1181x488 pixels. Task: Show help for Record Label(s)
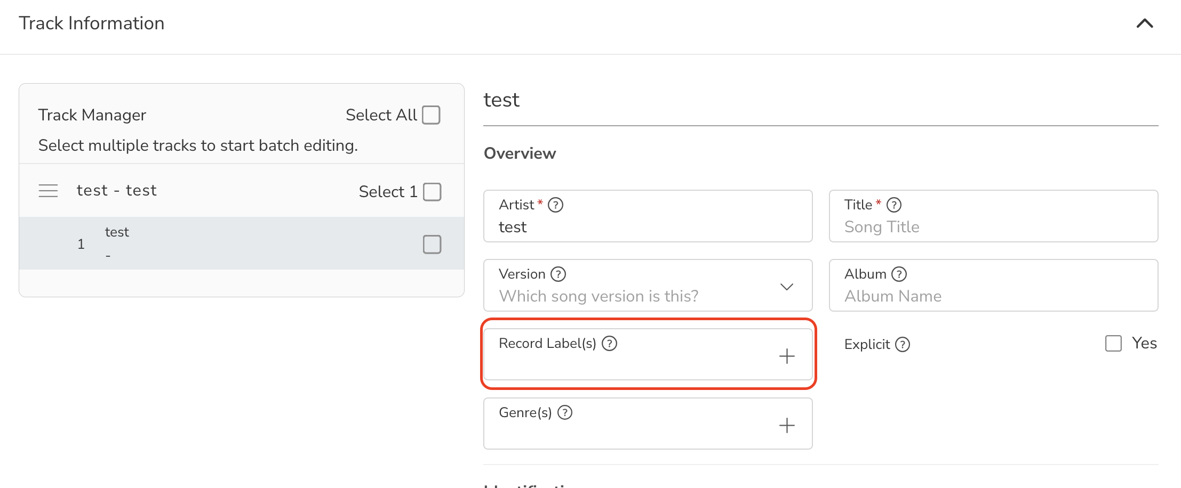tap(609, 344)
